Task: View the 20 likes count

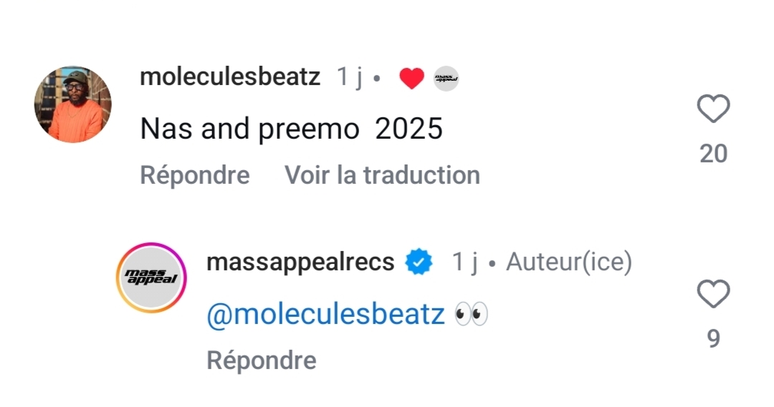Action: (x=713, y=153)
